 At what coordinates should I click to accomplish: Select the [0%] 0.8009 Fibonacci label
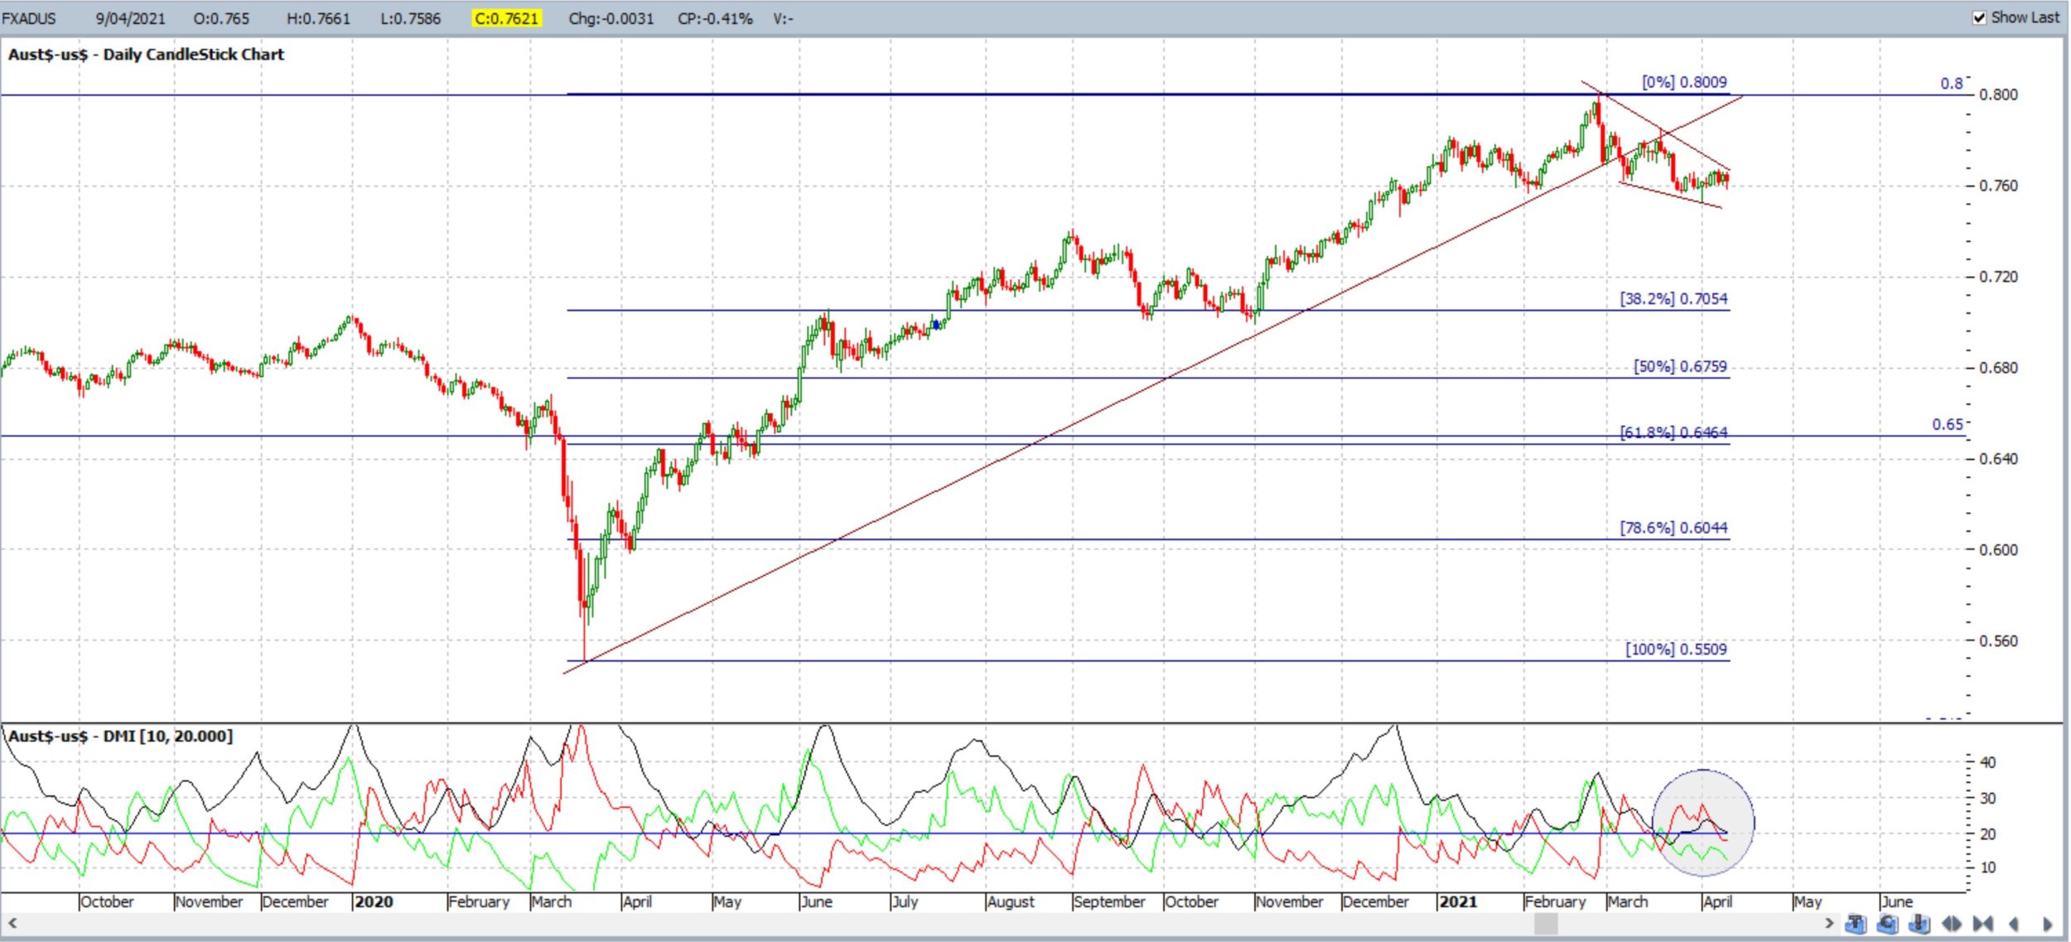pos(1684,82)
